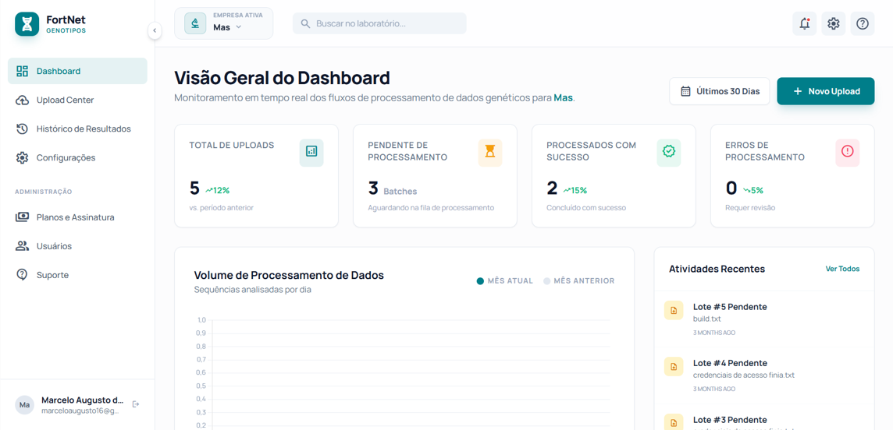The height and width of the screenshot is (430, 893).
Task: Open the help question mark icon
Action: click(863, 24)
